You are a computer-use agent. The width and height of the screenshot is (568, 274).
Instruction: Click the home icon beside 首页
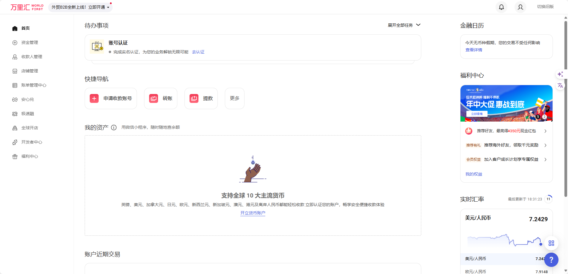point(15,28)
